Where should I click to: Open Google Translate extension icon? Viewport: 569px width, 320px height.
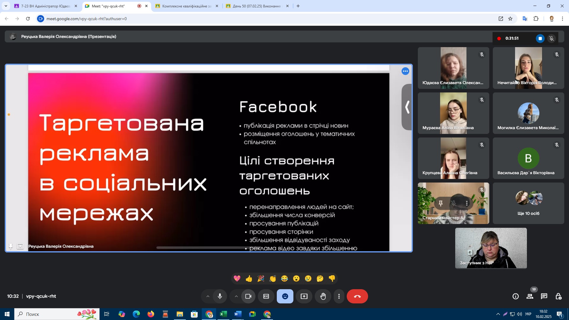pyautogui.click(x=525, y=19)
